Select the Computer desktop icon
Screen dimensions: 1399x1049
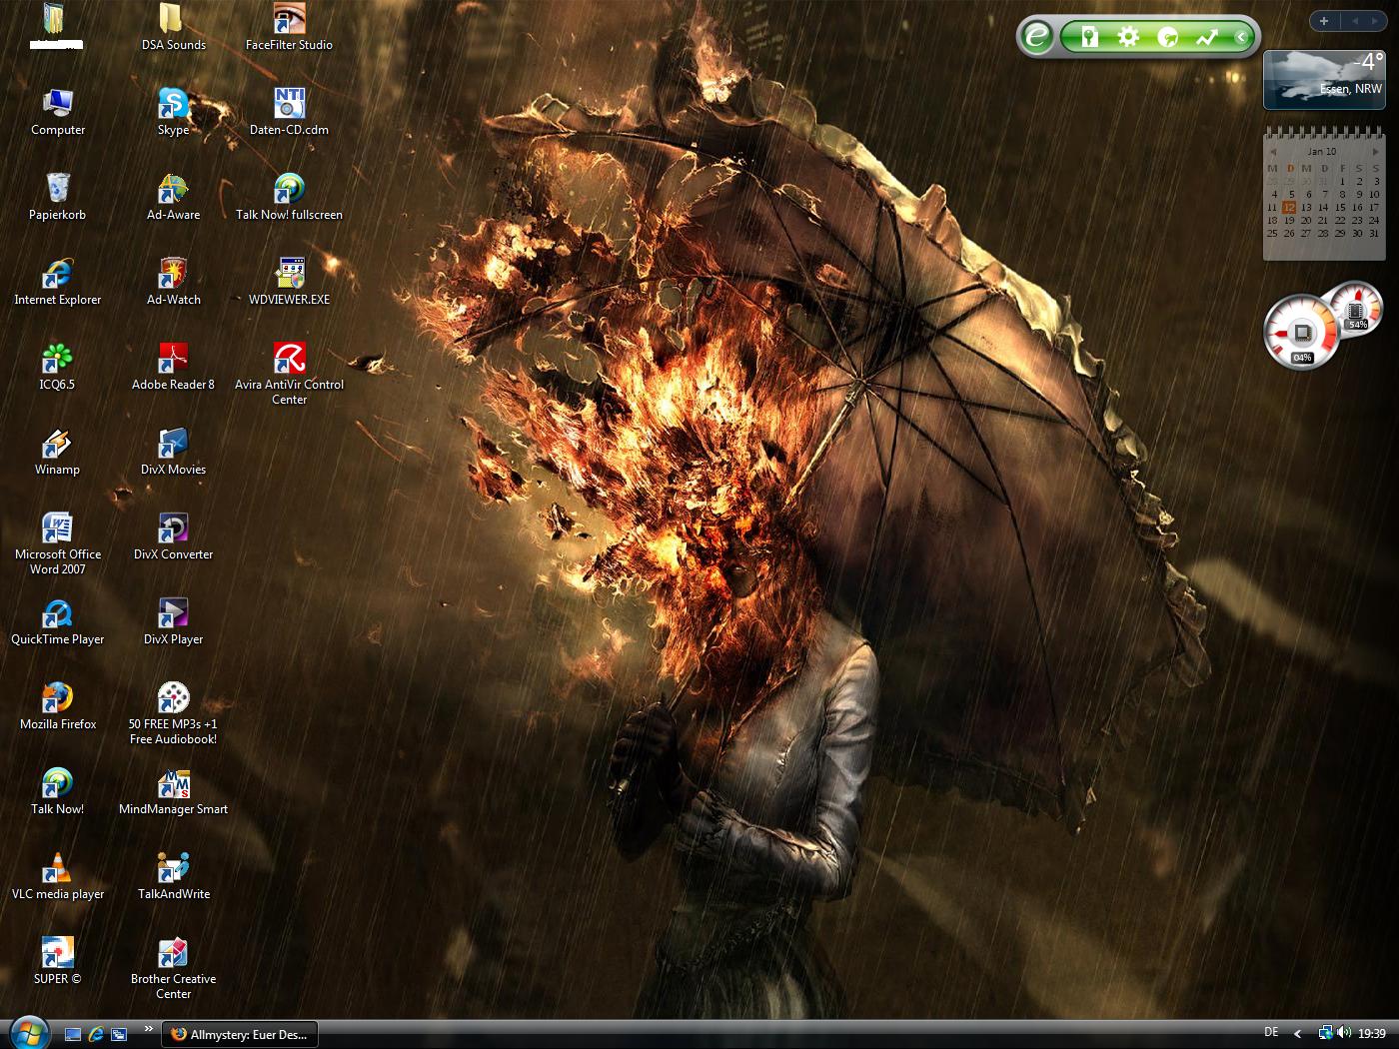58,111
